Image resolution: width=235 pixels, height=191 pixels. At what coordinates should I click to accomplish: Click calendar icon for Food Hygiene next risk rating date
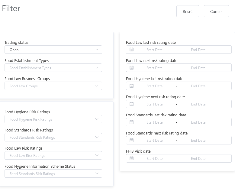[x=131, y=104]
